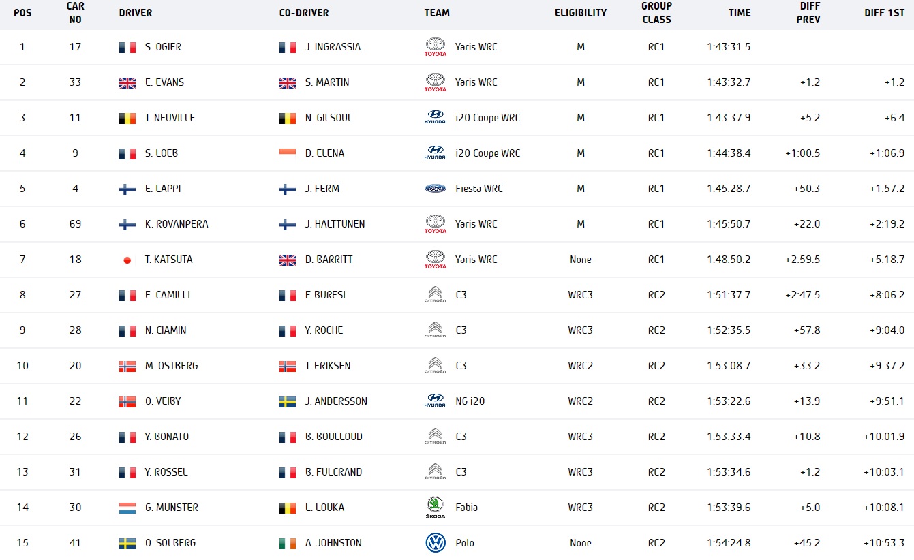Click the Hyundai logo beside Neuville's i20 Coupe
Screen dimensions: 914x560
(x=435, y=118)
